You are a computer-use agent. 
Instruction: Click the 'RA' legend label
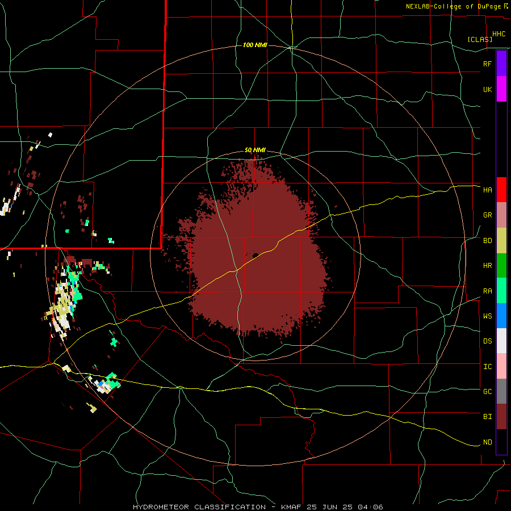487,291
